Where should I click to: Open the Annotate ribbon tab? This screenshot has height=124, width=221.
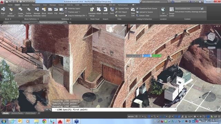point(26,5)
